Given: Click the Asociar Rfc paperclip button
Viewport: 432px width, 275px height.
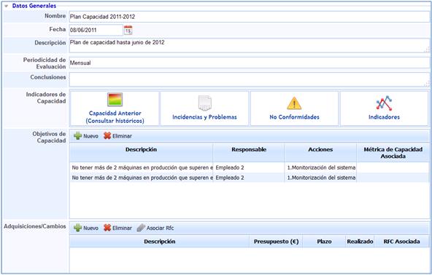Looking at the screenshot, I should pyautogui.click(x=155, y=228).
